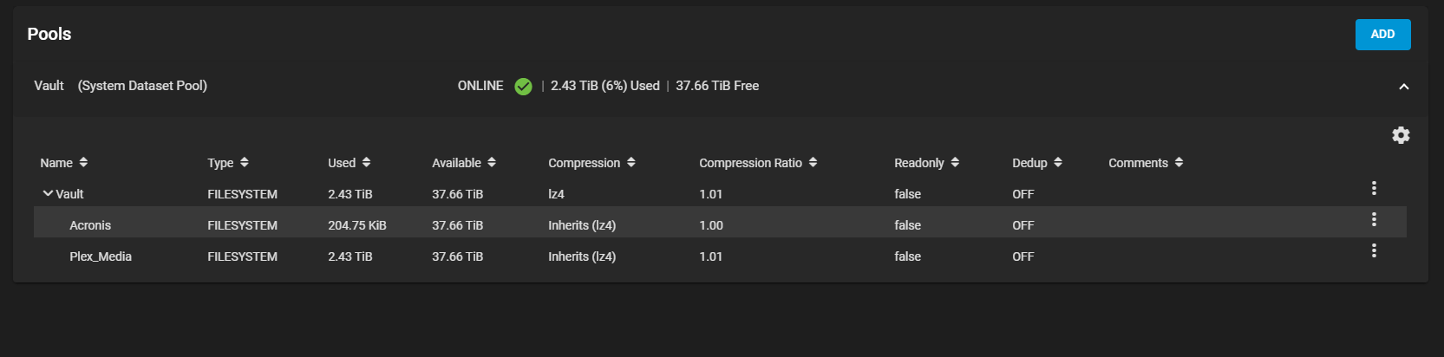Collapse the Vault dataset tree row
1444x357 pixels.
[48, 193]
